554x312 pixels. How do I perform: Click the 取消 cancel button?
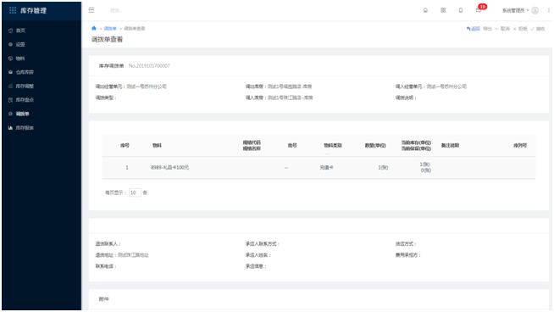(x=502, y=29)
